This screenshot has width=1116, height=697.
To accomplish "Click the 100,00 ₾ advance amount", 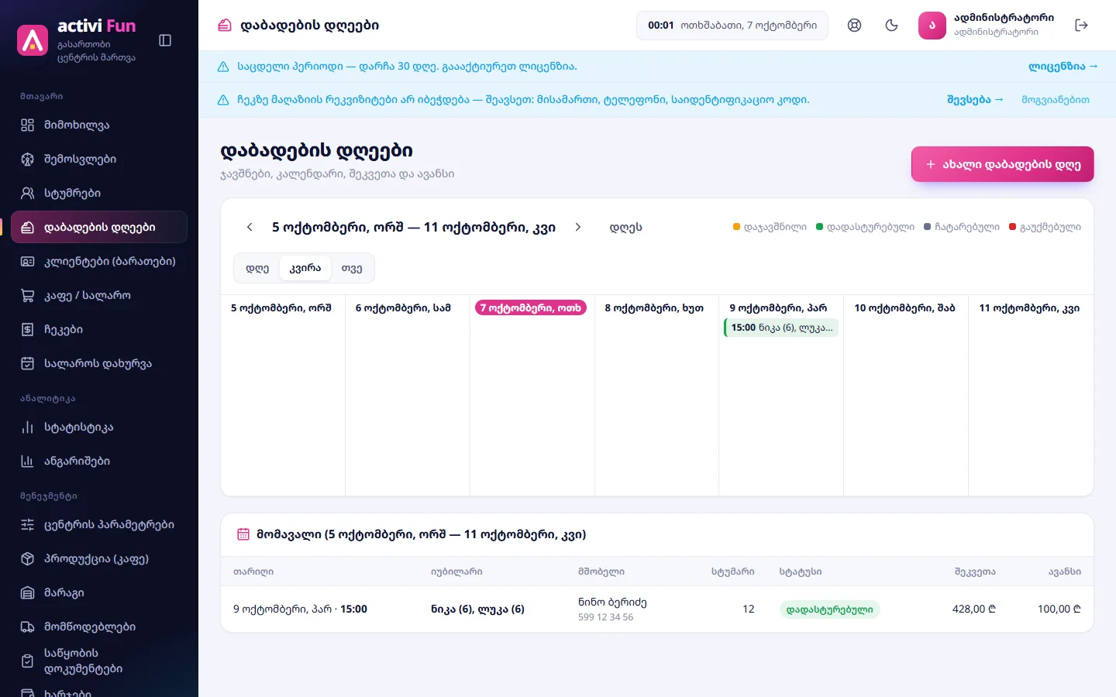I will point(1059,609).
